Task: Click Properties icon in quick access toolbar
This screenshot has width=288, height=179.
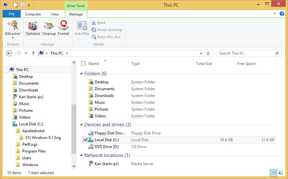Action: pos(16,5)
